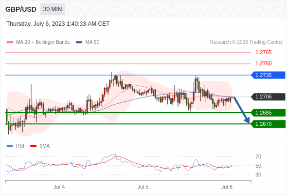This screenshot has height=195, width=287.
Task: Click the Jul 5 date axis label
Action: coord(143,187)
